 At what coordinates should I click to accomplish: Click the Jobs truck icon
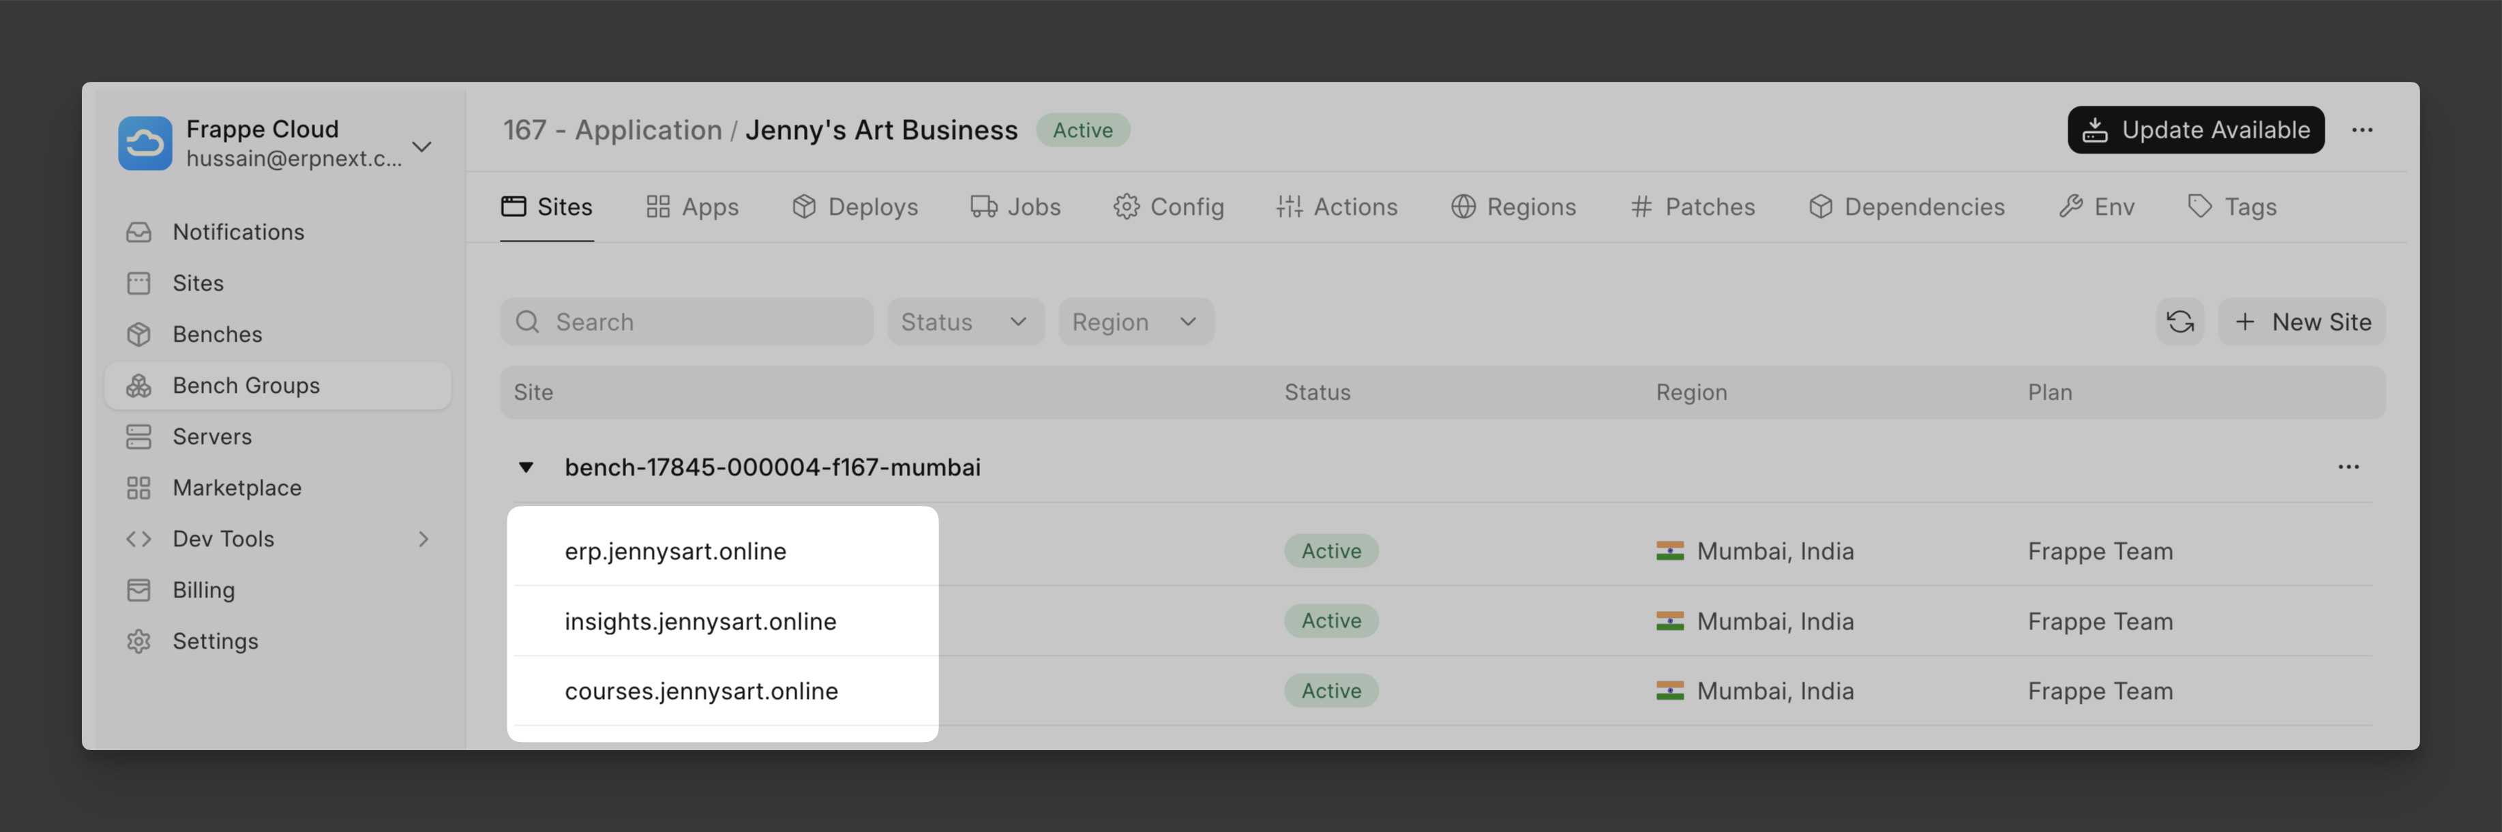click(984, 207)
